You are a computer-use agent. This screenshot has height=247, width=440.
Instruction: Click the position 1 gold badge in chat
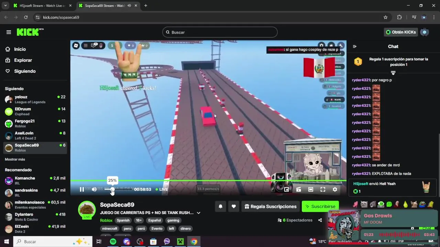[358, 62]
